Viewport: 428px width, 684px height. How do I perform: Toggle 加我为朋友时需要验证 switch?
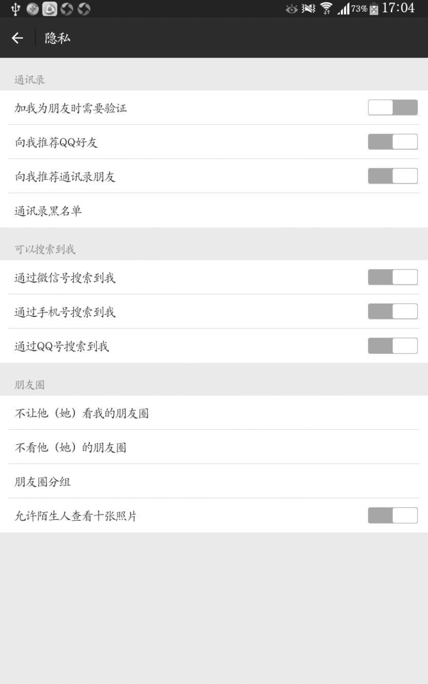click(x=393, y=108)
